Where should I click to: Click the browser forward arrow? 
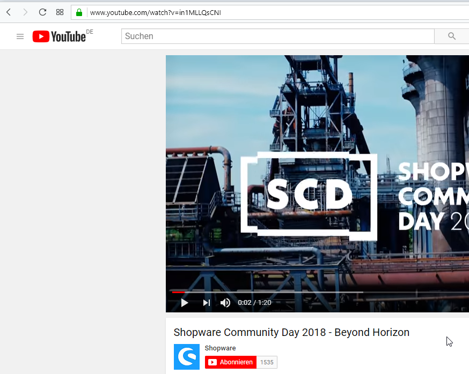coord(25,12)
